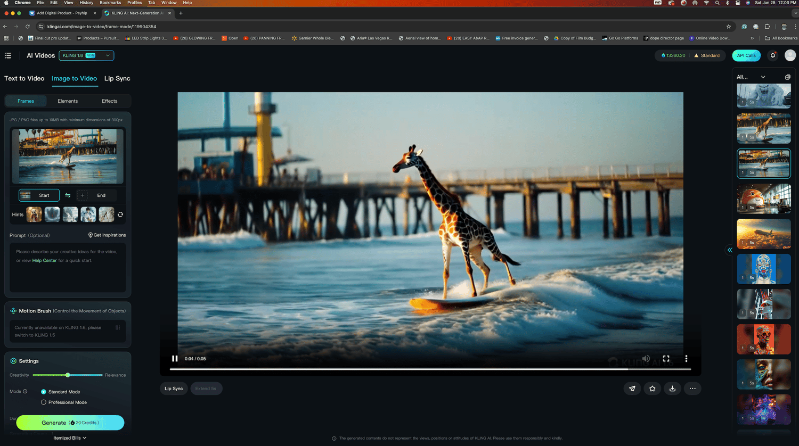Open the All Bookmarks folder
The height and width of the screenshot is (446, 799).
point(781,38)
